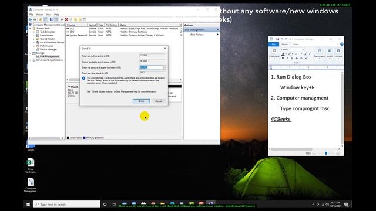Open the font size dropdown

pos(301,54)
